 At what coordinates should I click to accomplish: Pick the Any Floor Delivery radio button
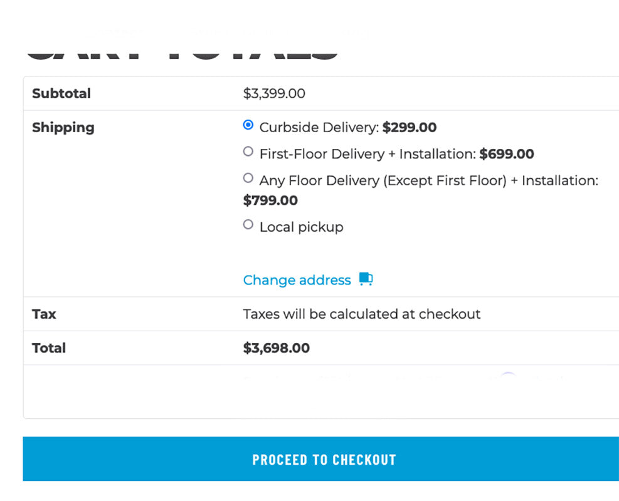click(248, 178)
